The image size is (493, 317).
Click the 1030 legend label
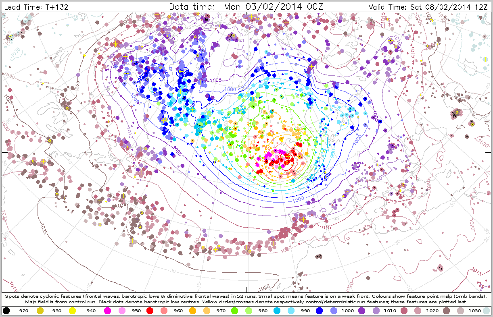coord(474,311)
